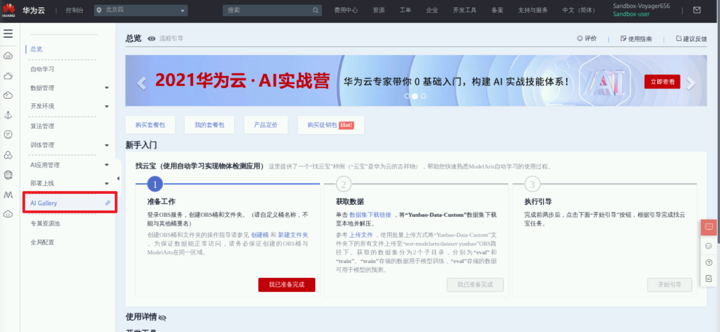Click the first cloud server icon in left strip
Image resolution: width=720 pixels, height=332 pixels.
(8, 55)
